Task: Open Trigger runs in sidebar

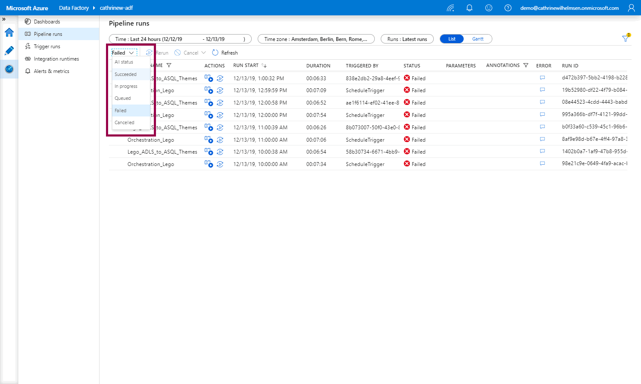Action: click(x=47, y=47)
